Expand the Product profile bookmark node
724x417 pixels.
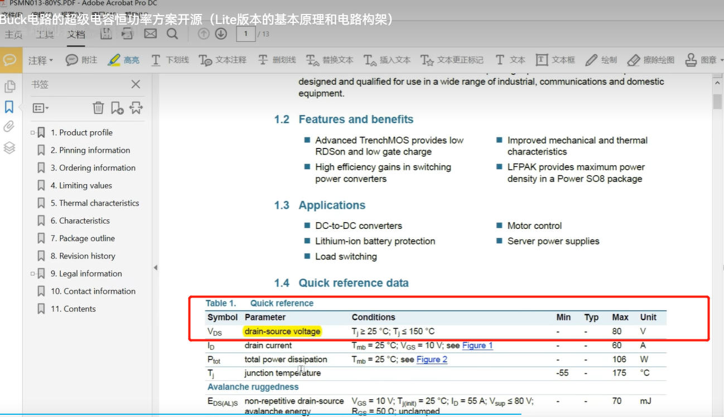click(x=33, y=133)
